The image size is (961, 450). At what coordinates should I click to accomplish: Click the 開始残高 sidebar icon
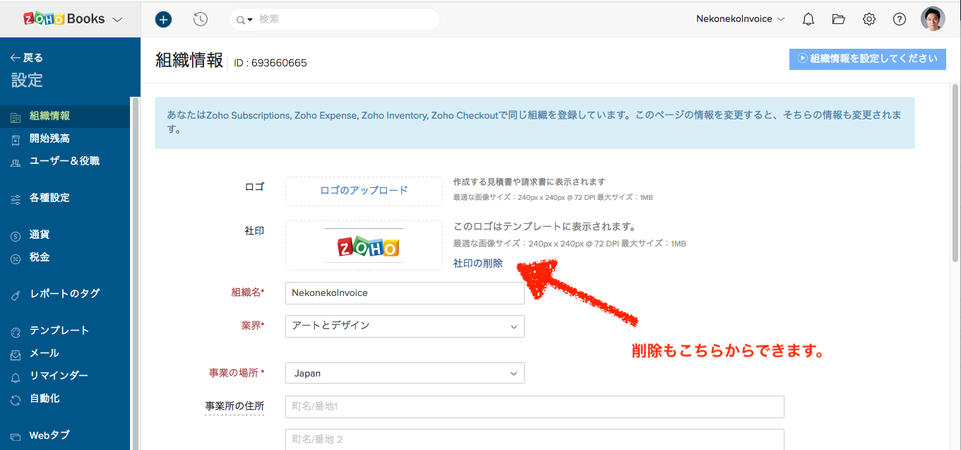(16, 139)
